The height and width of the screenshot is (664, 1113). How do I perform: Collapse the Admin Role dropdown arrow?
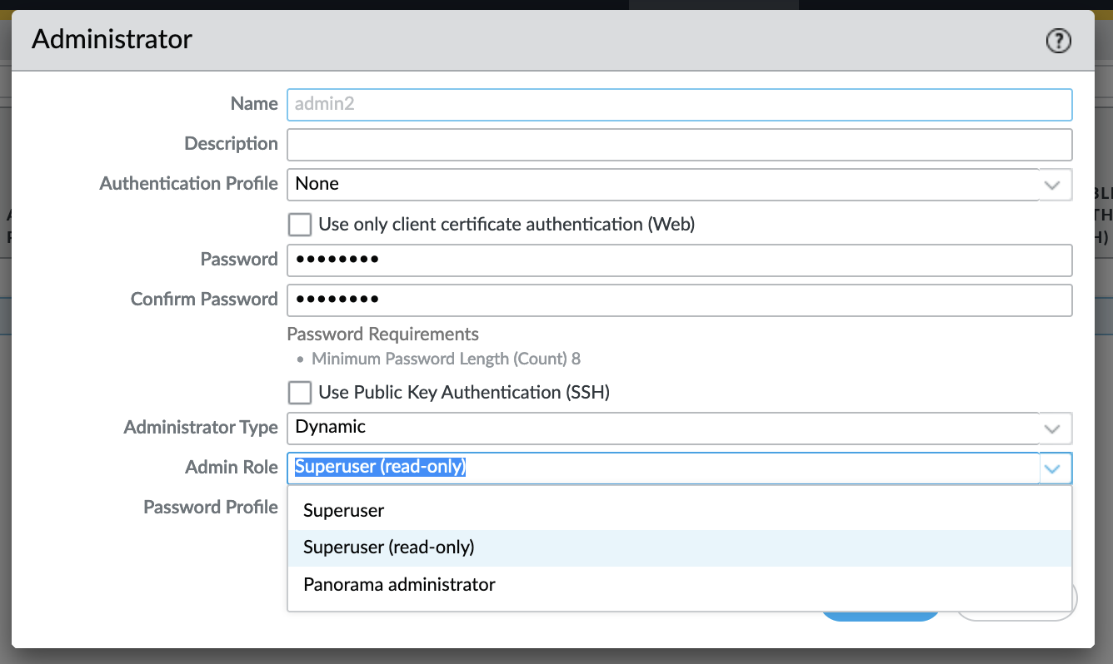[x=1054, y=468]
